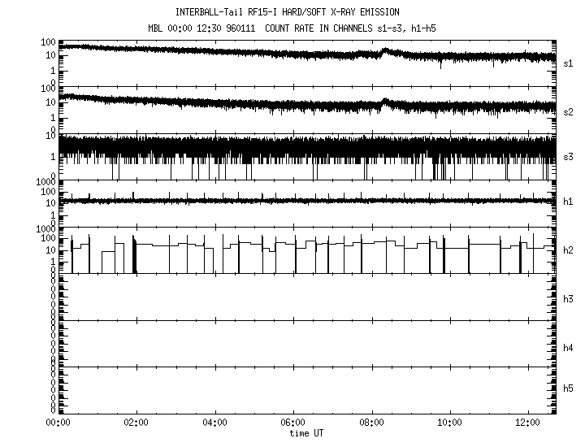Click the h4 channel label
Screen dimensions: 585x447
[x=568, y=348]
